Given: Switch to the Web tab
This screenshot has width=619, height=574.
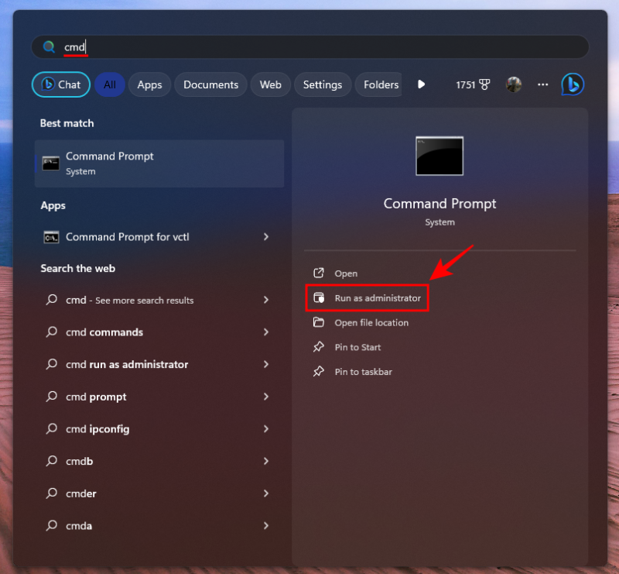Looking at the screenshot, I should [x=270, y=84].
